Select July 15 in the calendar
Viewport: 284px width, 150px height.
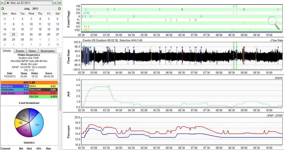pyautogui.click(x=13, y=29)
